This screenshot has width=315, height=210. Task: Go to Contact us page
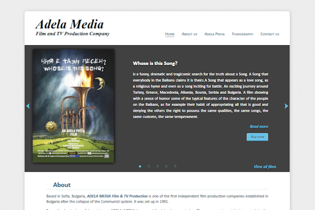(x=270, y=34)
